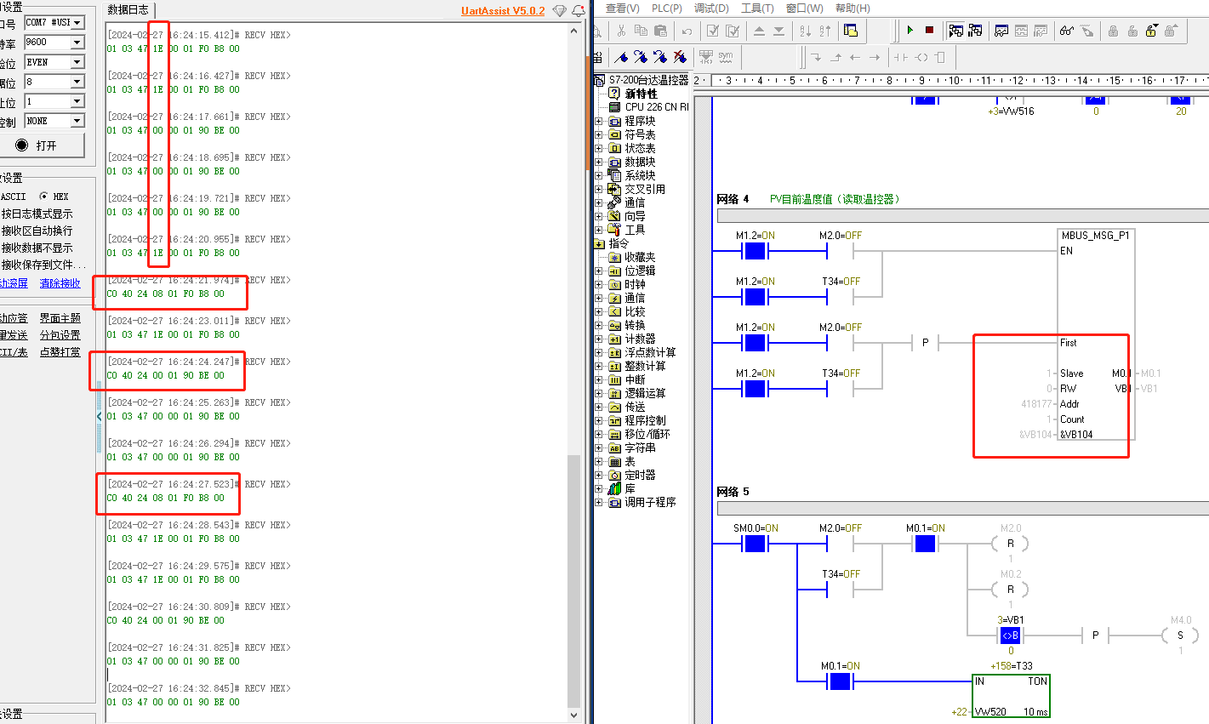The height and width of the screenshot is (724, 1209).
Task: Open the PLC(P) menu
Action: click(666, 8)
